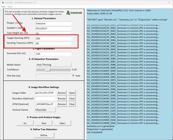This screenshot has width=173, height=140.
Task: Click Open under Process and Analyse Images
Action: click(x=62, y=123)
